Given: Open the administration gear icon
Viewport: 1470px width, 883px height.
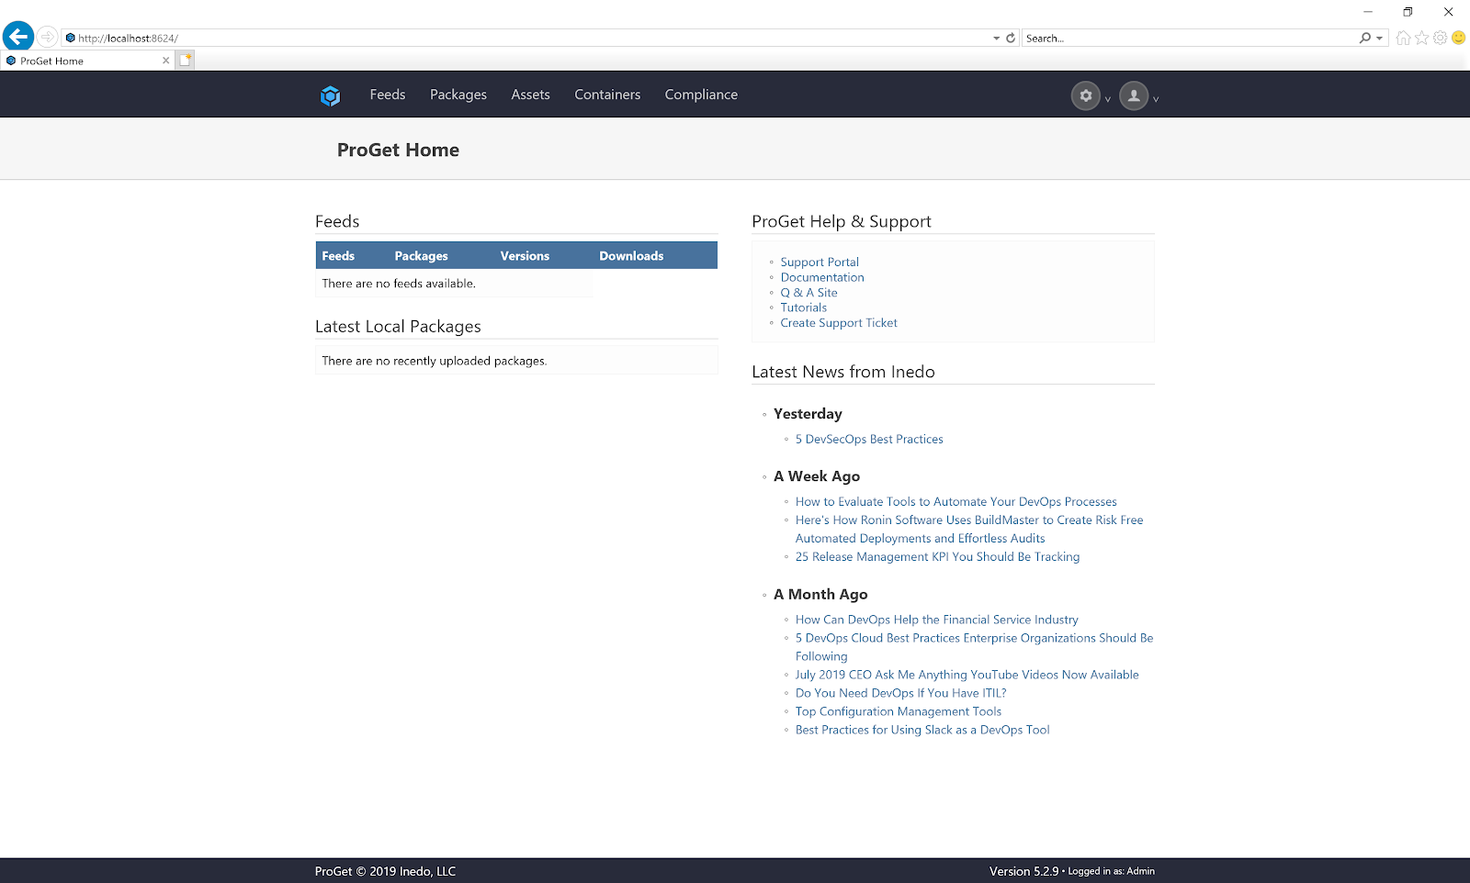Looking at the screenshot, I should 1086,95.
